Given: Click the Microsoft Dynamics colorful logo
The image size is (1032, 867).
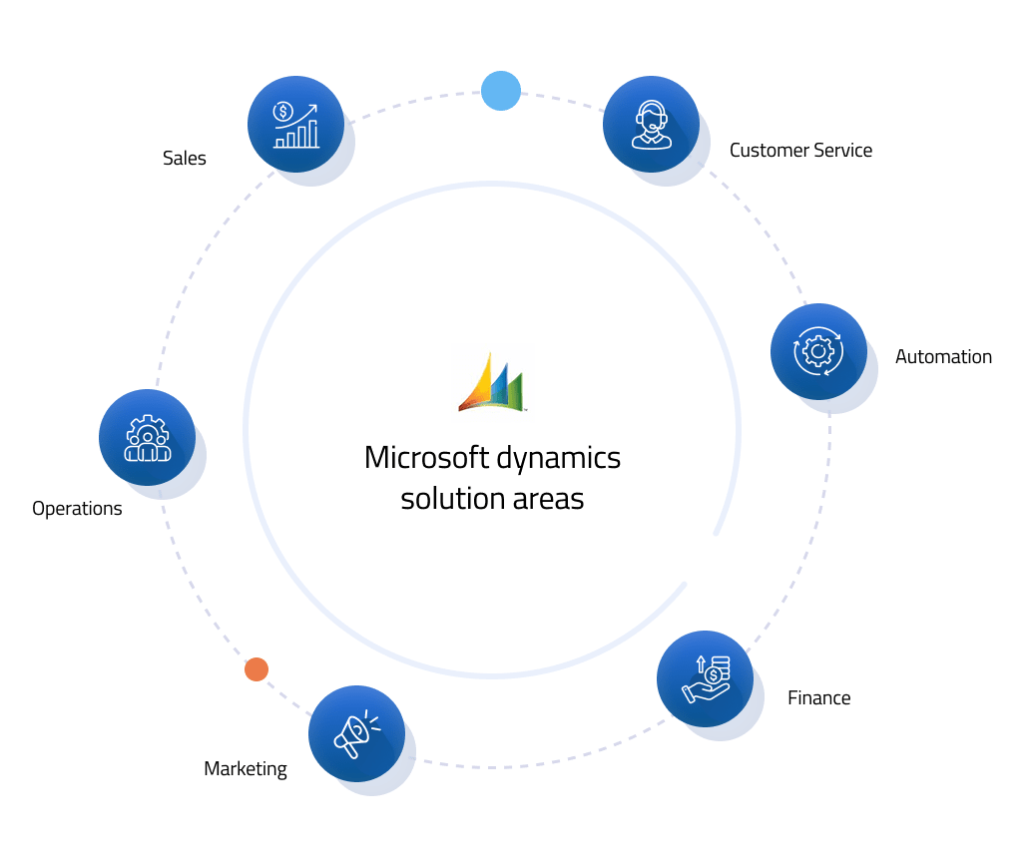Looking at the screenshot, I should [x=492, y=382].
